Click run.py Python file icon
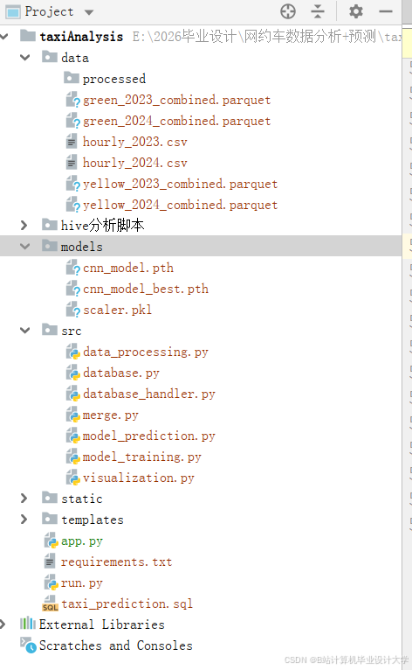The height and width of the screenshot is (670, 412). (51, 583)
